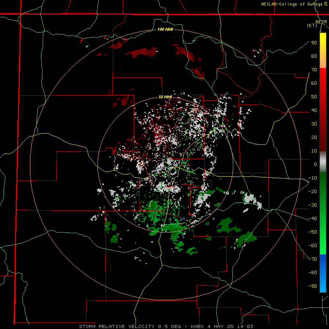329x329 pixels.
Task: Click the -20 value on the velocity scale
Action: coord(313,191)
